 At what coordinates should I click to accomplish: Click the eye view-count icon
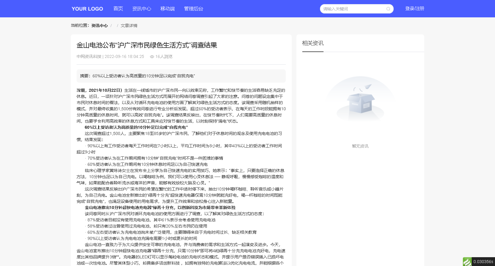pos(152,57)
